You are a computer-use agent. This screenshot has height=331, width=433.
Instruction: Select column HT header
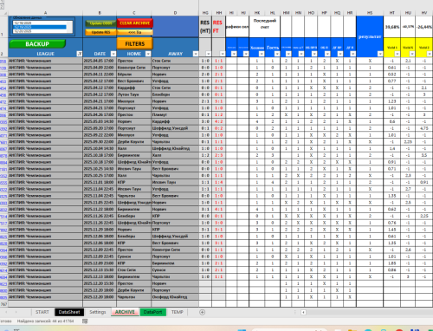pos(392,13)
